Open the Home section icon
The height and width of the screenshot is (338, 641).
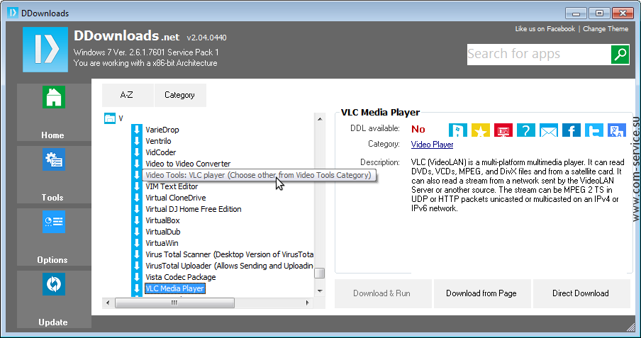(54, 97)
